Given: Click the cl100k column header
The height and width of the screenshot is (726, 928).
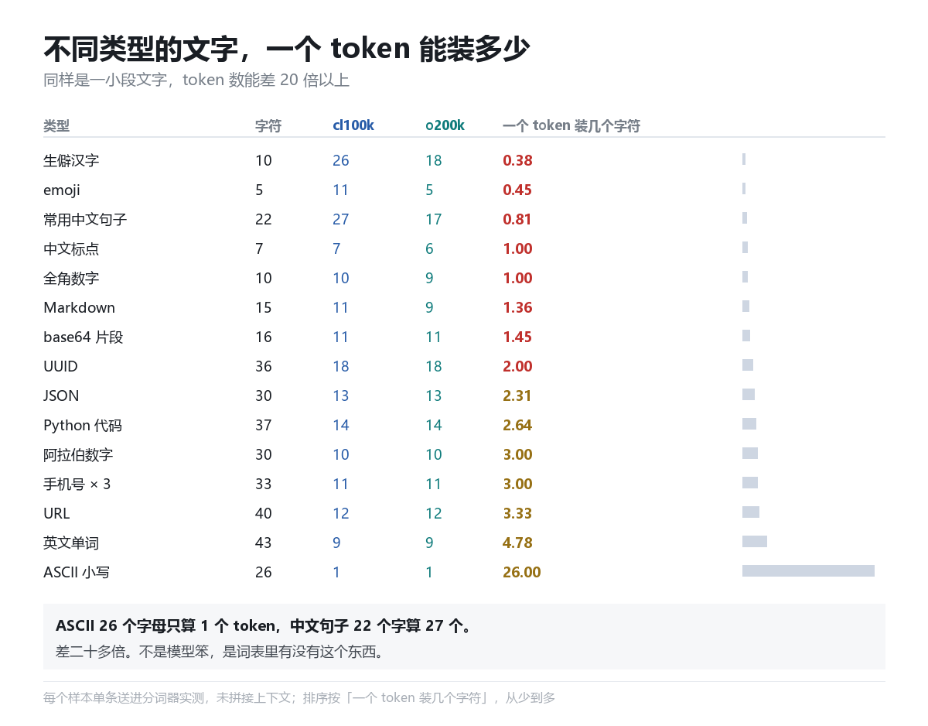Looking at the screenshot, I should click(353, 125).
